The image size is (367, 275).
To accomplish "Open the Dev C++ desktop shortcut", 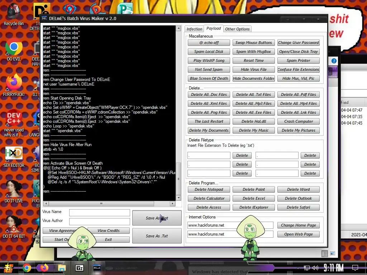I will 14,123.
